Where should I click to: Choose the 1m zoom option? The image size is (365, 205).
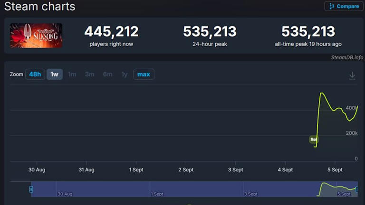[x=72, y=75]
